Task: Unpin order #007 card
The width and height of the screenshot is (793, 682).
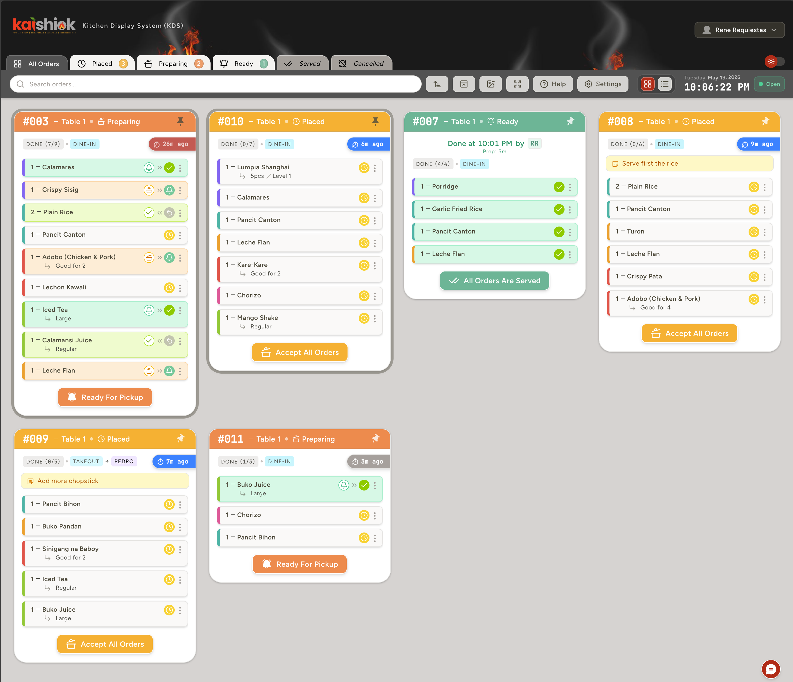Action: coord(570,122)
